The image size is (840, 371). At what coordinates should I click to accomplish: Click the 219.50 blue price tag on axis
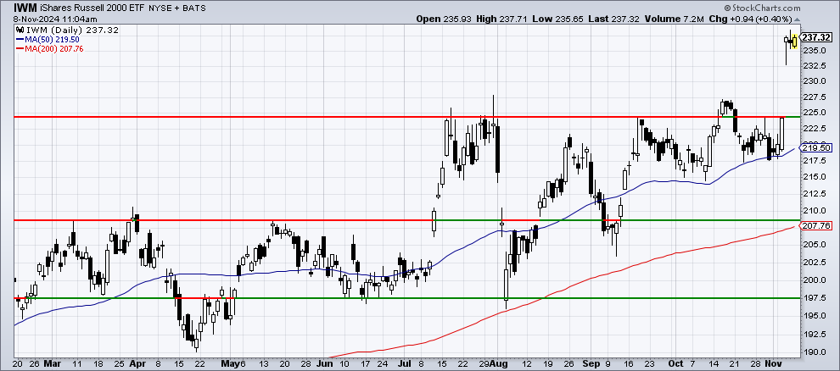coord(815,147)
